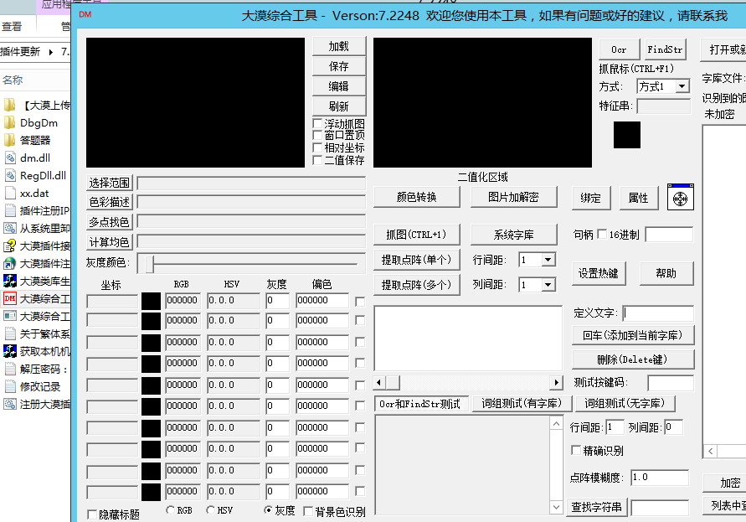The image size is (746, 522).
Task: Click the 选择范围 button
Action: pyautogui.click(x=110, y=183)
